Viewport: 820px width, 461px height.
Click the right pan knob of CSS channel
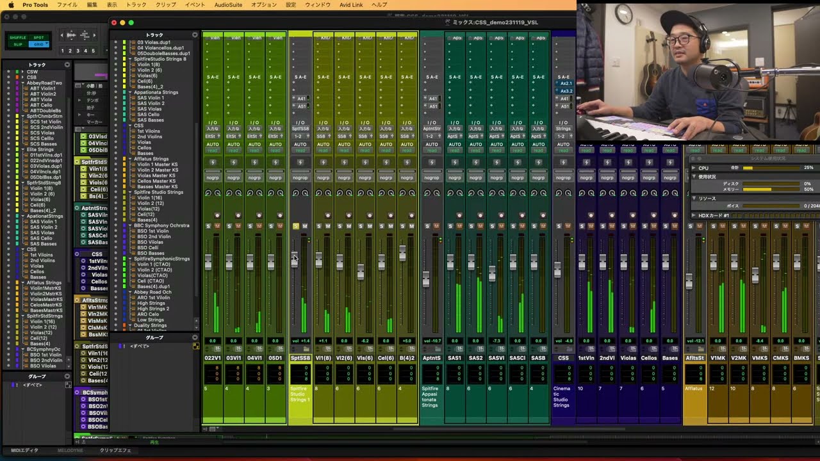[x=568, y=193]
